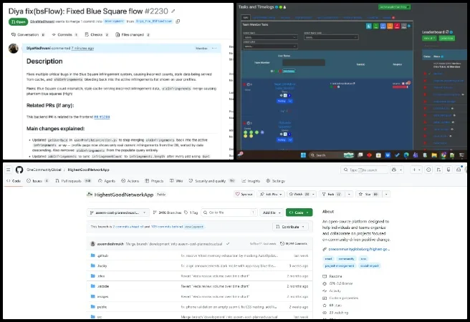The image size is (470, 322).
Task: Click the green Open status badge
Action: 19,22
